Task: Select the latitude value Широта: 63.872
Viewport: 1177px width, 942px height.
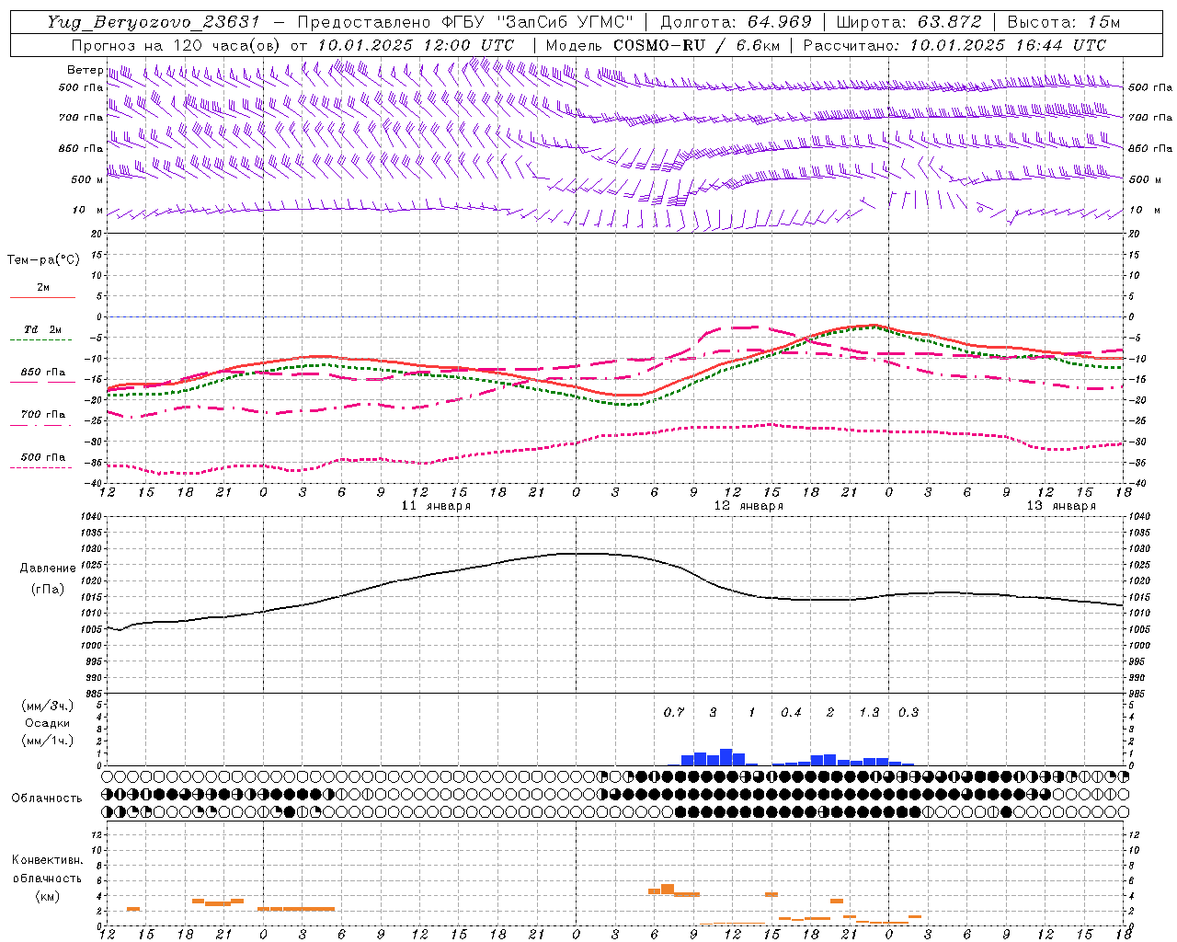Action: tap(908, 22)
